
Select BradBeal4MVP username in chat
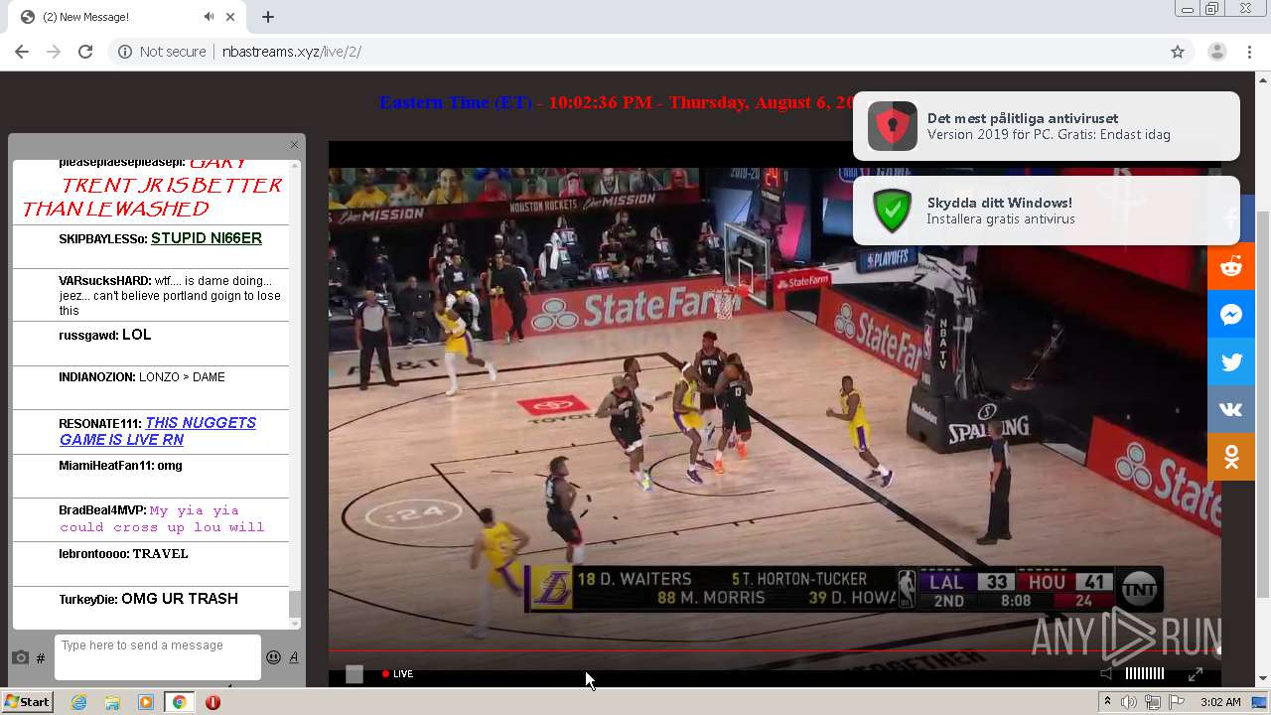click(102, 510)
